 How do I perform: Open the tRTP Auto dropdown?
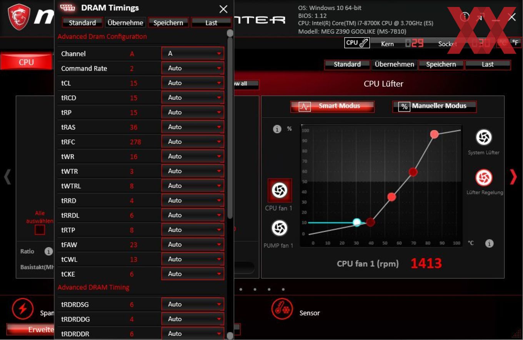[x=193, y=230]
